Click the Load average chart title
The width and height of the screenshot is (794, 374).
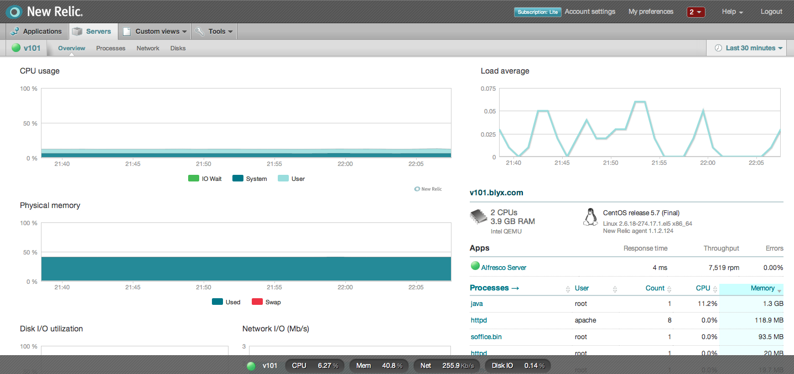click(x=505, y=71)
